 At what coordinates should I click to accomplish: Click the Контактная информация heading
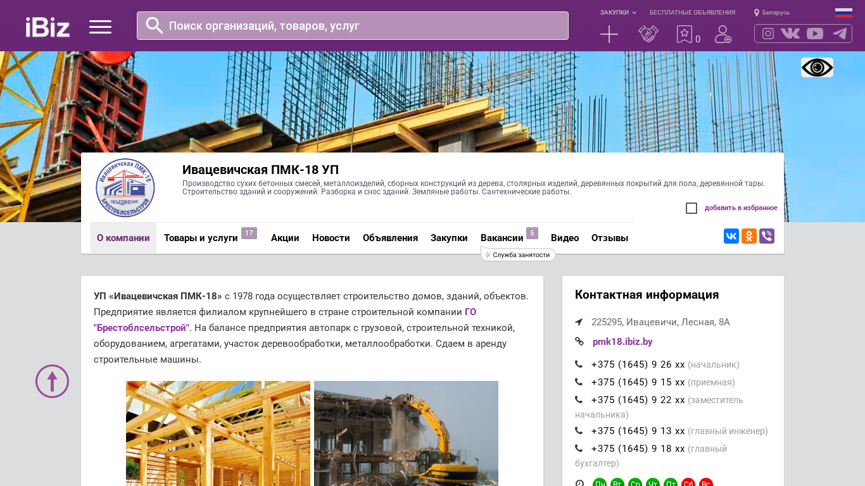point(647,295)
